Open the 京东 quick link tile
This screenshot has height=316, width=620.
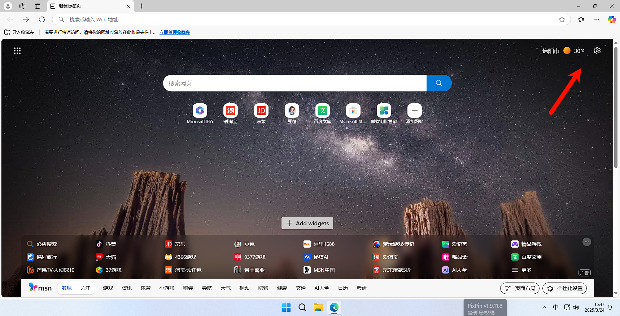coord(261,114)
